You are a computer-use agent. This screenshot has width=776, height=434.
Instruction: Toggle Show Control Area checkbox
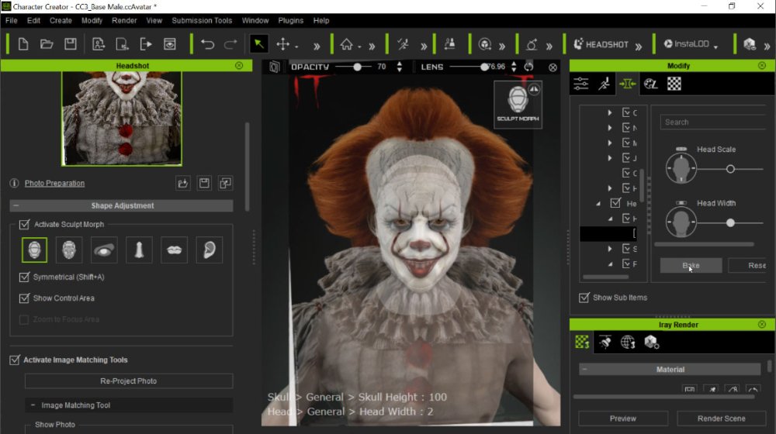coord(24,298)
